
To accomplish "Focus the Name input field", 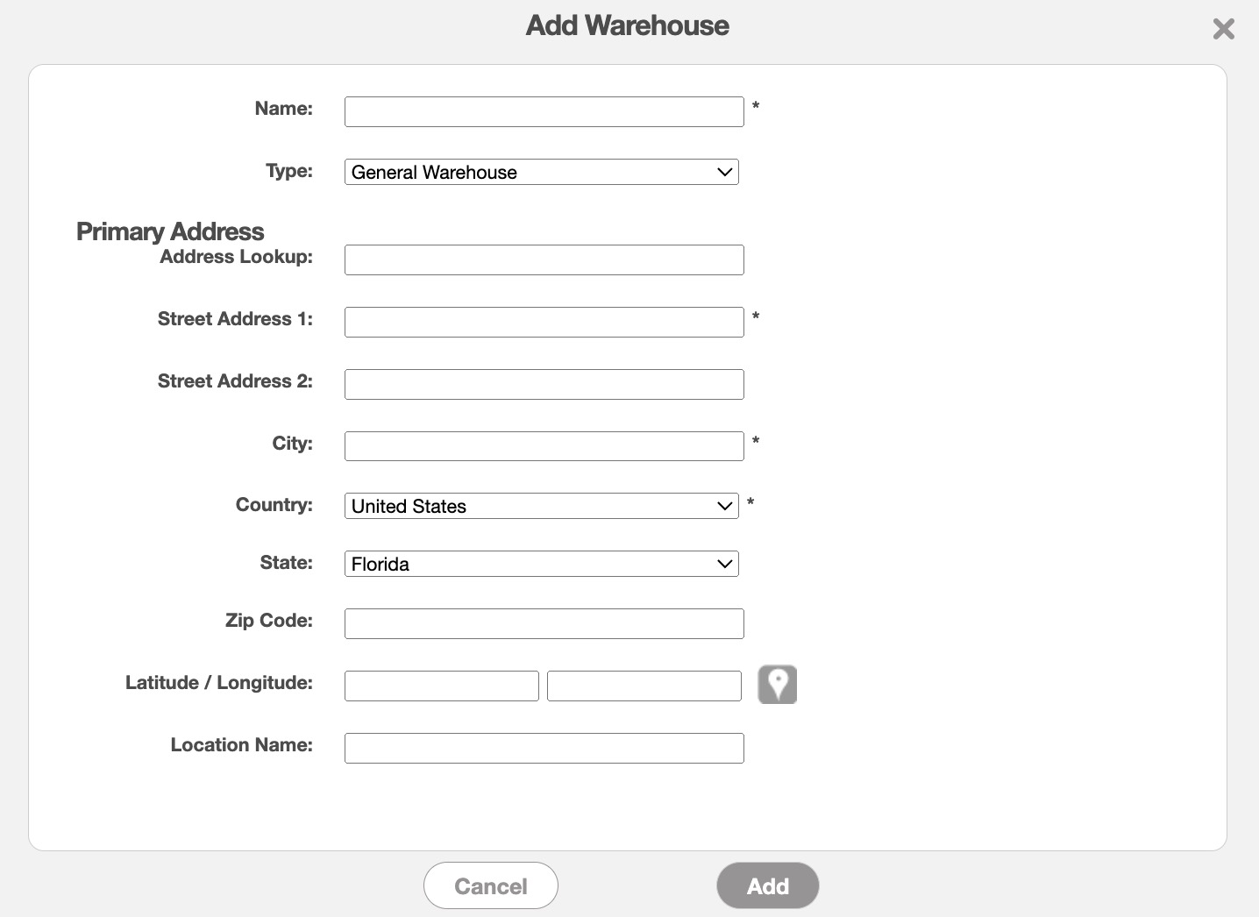I will coord(544,112).
